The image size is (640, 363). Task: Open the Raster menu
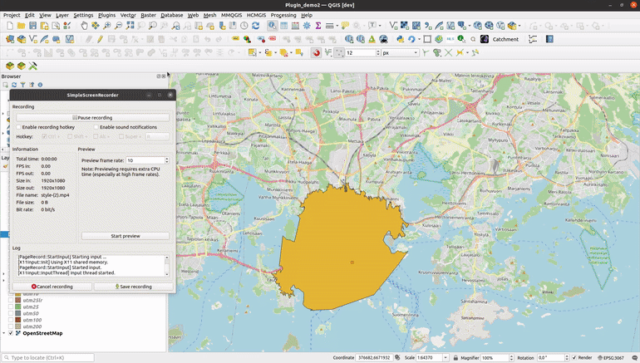pyautogui.click(x=148, y=15)
